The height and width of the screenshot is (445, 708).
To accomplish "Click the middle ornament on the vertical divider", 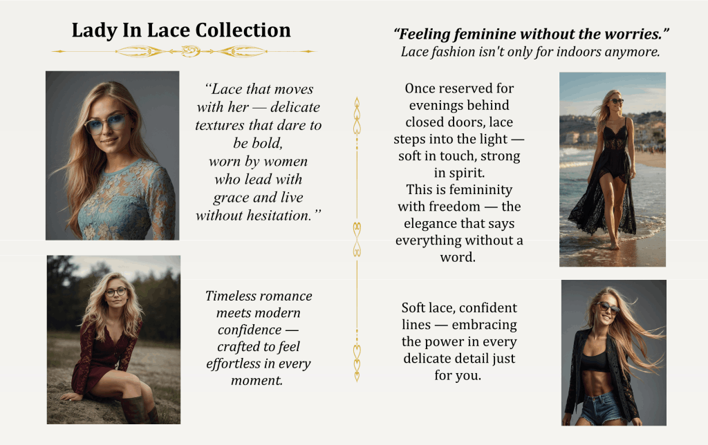I will 357,239.
